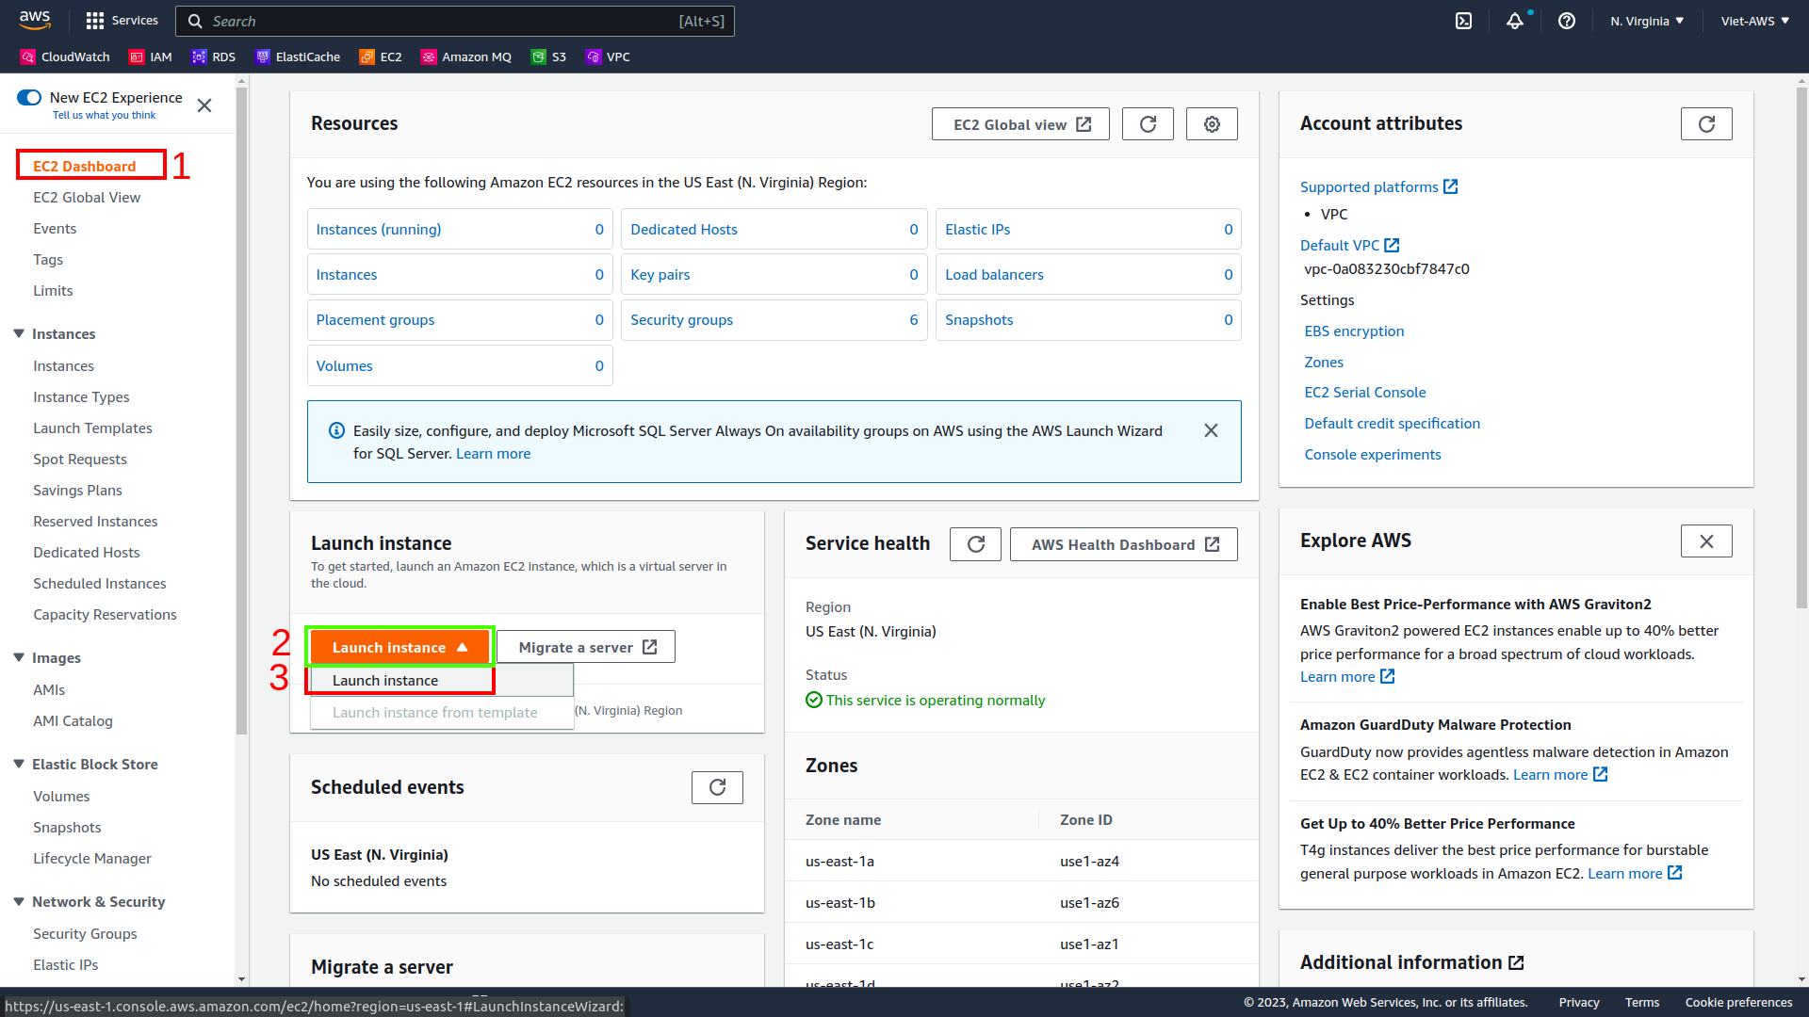Open CloudWatch shortcut in favorites bar

click(x=65, y=56)
